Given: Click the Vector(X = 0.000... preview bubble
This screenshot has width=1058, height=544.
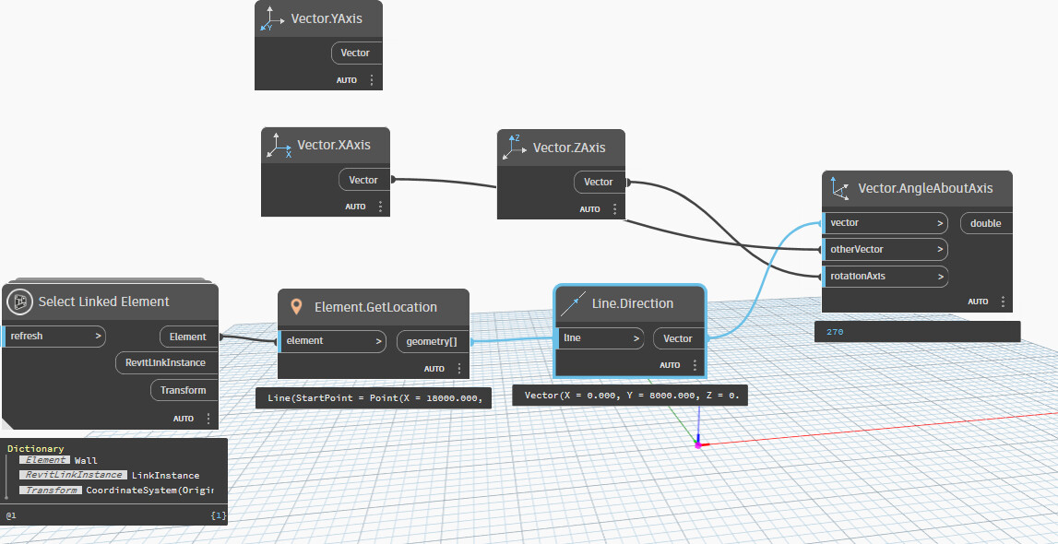Looking at the screenshot, I should coord(630,396).
